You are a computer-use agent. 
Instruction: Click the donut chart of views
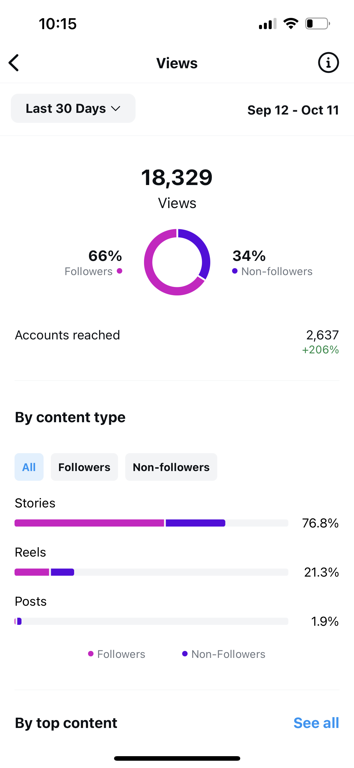pos(177,262)
